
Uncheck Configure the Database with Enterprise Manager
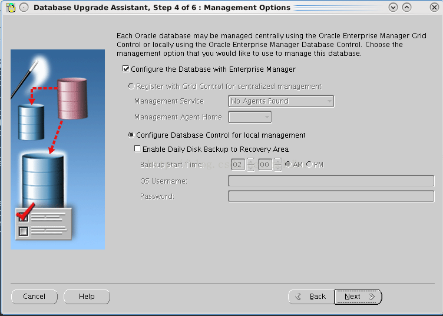pos(125,69)
